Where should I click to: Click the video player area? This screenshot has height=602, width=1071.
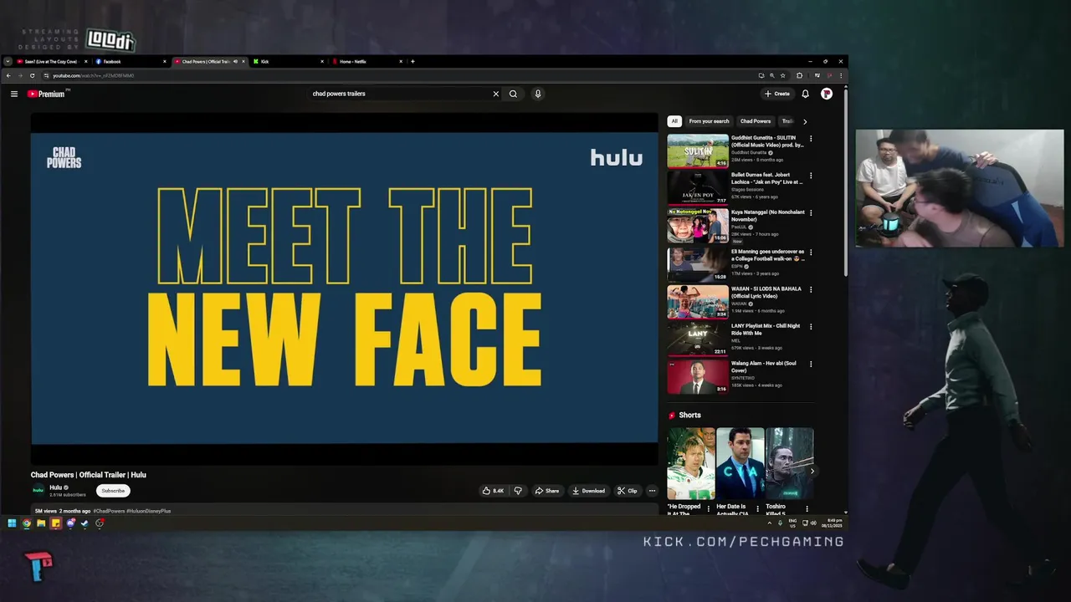point(345,288)
